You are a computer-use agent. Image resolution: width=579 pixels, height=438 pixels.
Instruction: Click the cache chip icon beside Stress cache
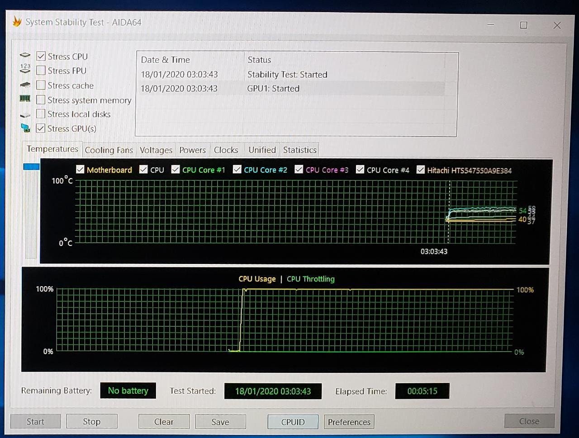tap(25, 85)
